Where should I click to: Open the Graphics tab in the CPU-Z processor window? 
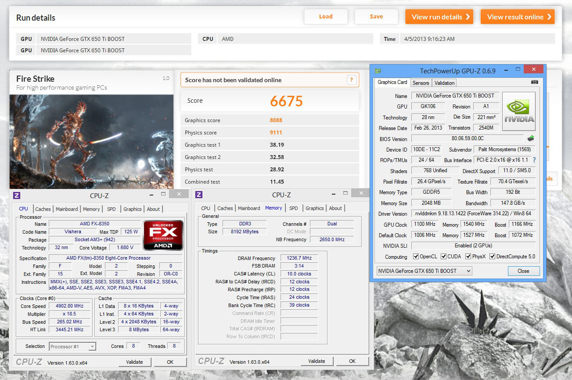pyautogui.click(x=133, y=209)
